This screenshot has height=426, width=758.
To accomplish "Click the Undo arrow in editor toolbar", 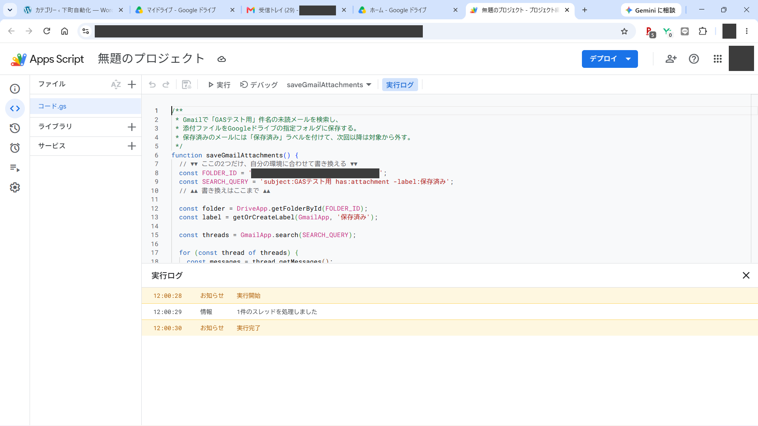I will point(152,85).
